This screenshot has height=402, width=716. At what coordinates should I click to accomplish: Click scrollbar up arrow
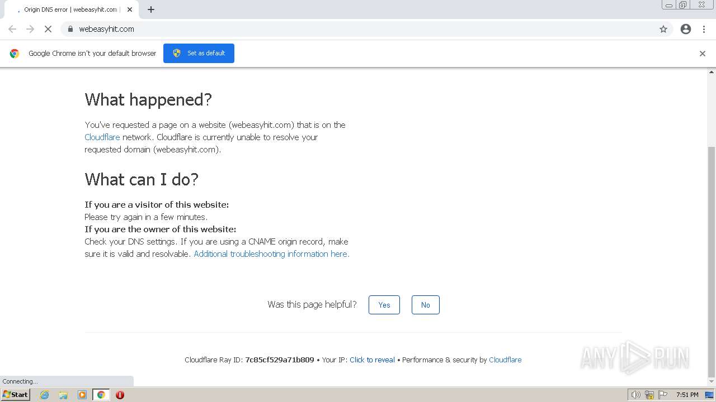[712, 72]
